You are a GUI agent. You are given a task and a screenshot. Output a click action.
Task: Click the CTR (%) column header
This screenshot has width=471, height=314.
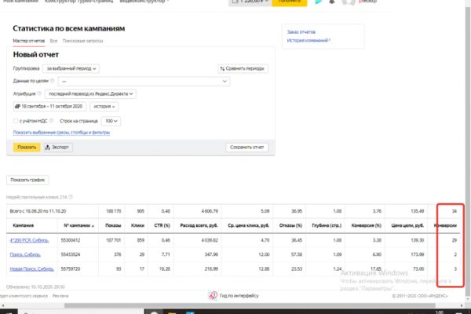tap(162, 225)
